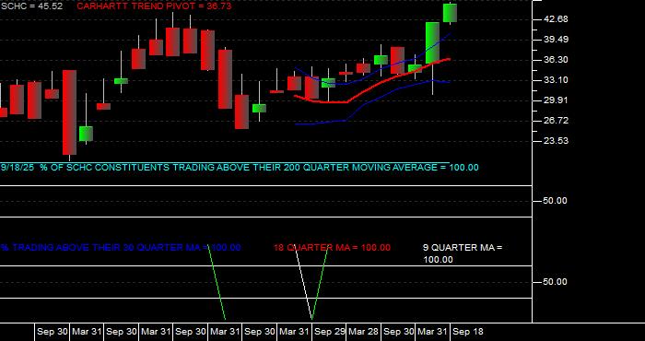The height and width of the screenshot is (341, 645).
Task: Click the 18 Quarter MA = 100.00 label
Action: (x=332, y=248)
